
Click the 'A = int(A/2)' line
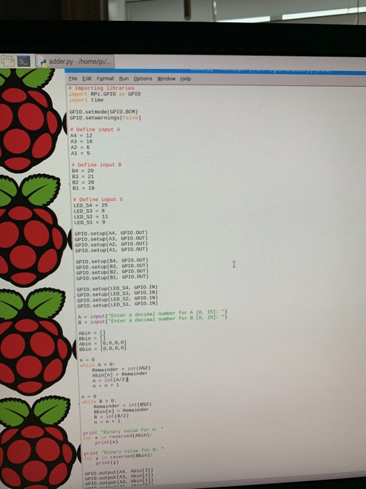click(x=110, y=380)
